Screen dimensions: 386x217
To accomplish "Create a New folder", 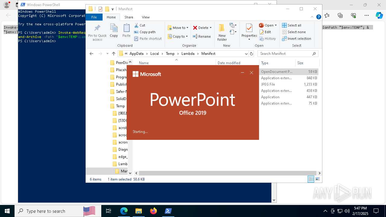I will (222, 32).
